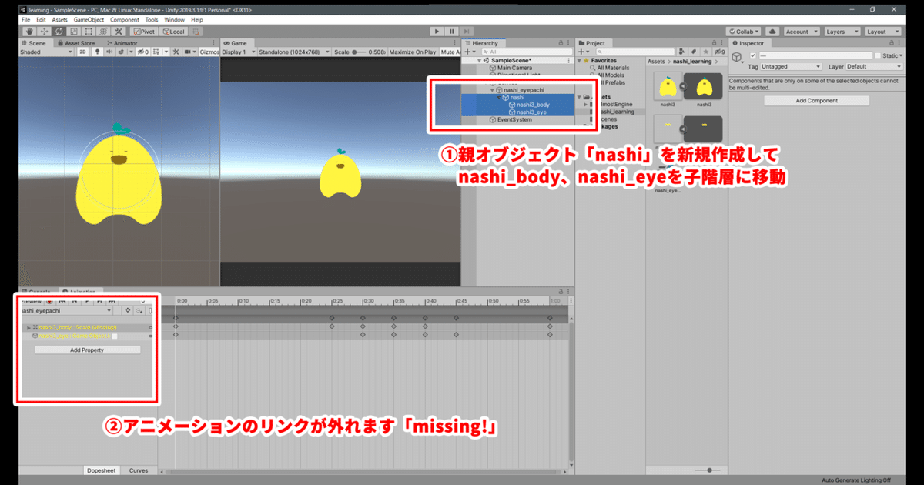Click the Project create plus button
Image resolution: width=924 pixels, height=485 pixels.
pos(583,52)
